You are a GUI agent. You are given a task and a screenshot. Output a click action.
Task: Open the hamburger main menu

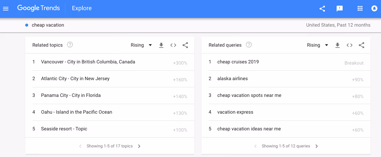click(6, 9)
